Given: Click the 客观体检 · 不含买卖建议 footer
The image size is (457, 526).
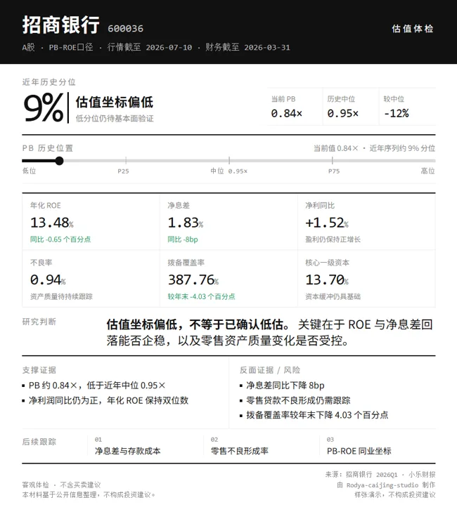Looking at the screenshot, I should point(61,485).
